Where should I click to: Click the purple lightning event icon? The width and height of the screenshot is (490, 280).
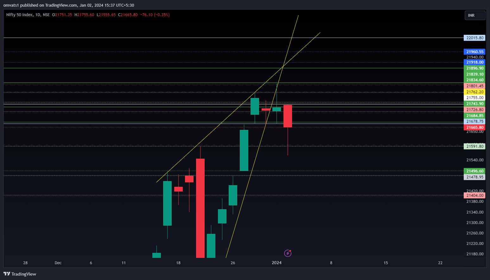288,253
